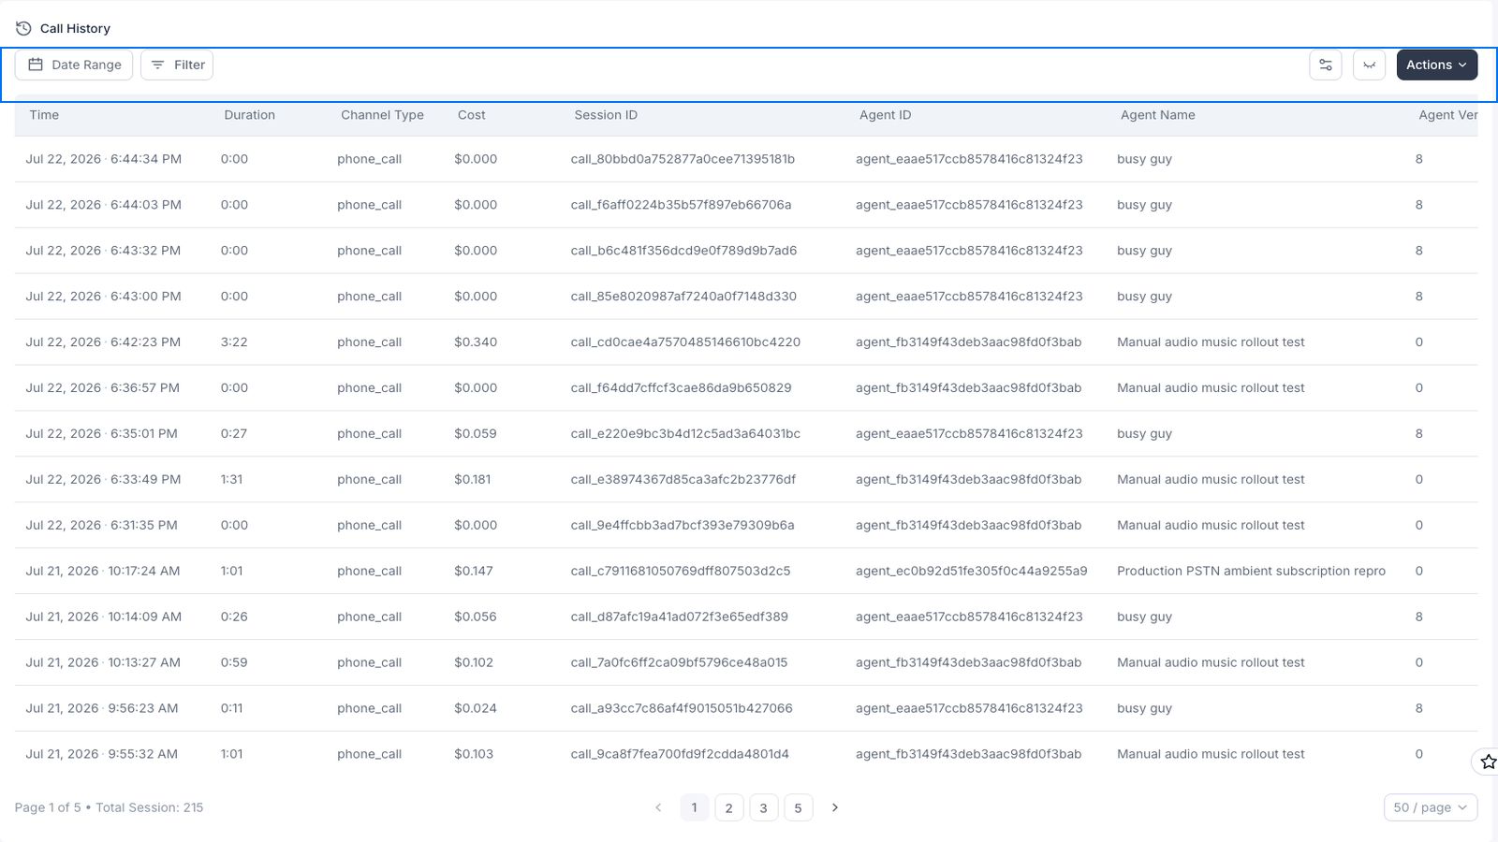Click the Session ID column header
Image resolution: width=1498 pixels, height=842 pixels.
pos(606,115)
